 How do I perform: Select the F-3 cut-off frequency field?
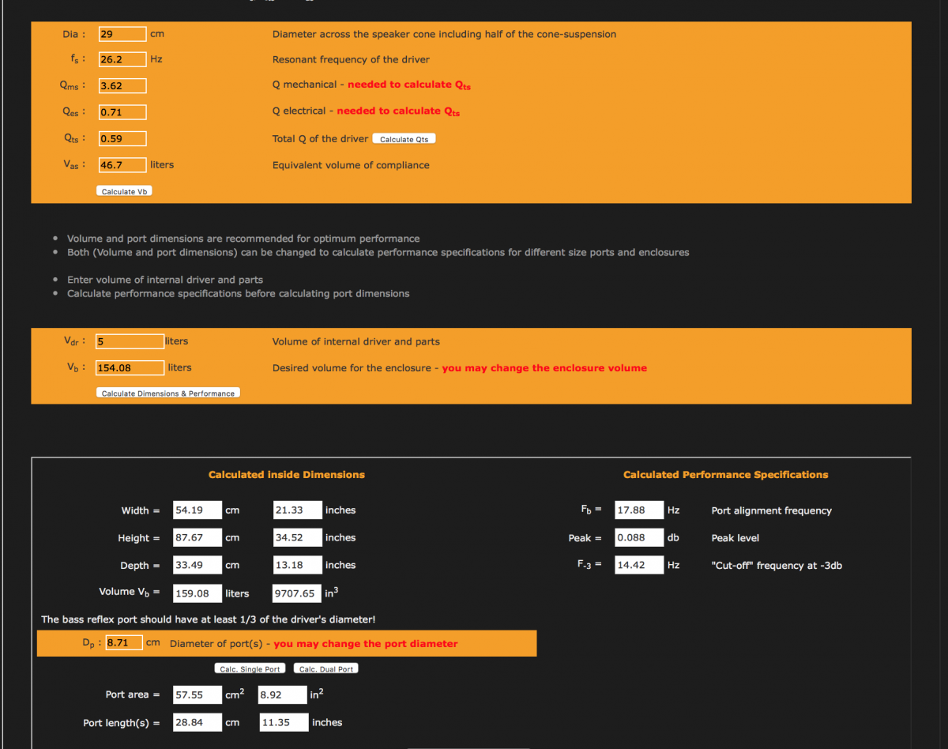(x=639, y=566)
